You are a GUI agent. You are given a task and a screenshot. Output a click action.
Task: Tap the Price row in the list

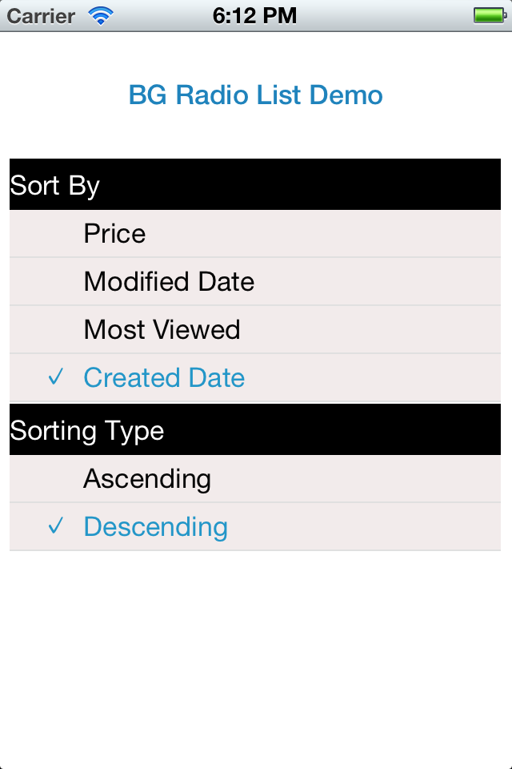coord(256,233)
